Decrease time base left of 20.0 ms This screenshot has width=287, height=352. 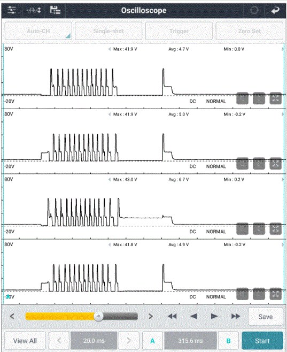[59, 341]
